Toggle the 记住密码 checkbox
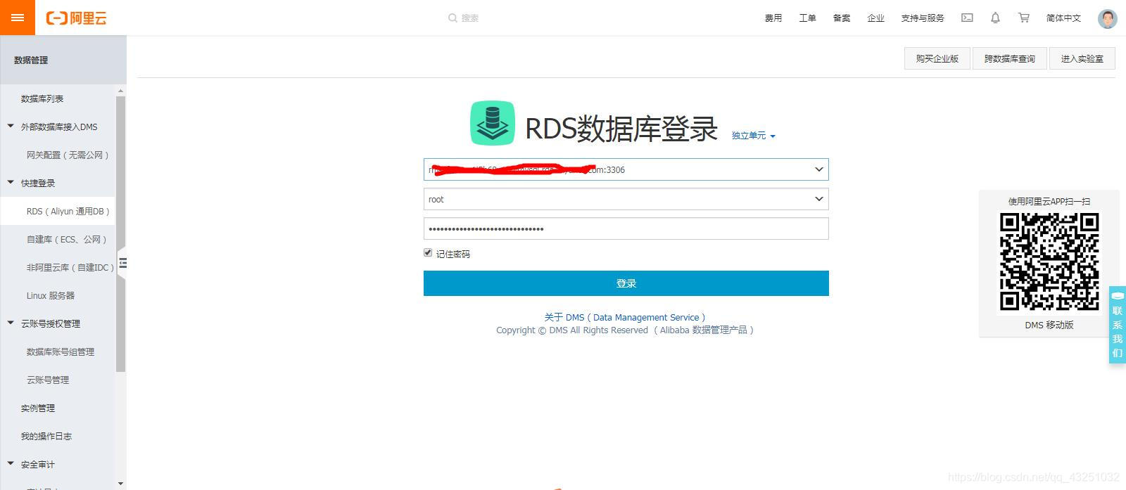The width and height of the screenshot is (1126, 490). 428,252
